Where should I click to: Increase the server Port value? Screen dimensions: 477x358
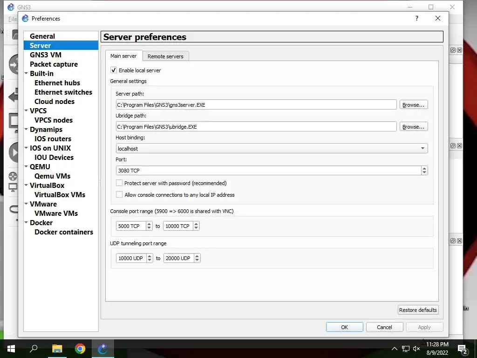(424, 168)
